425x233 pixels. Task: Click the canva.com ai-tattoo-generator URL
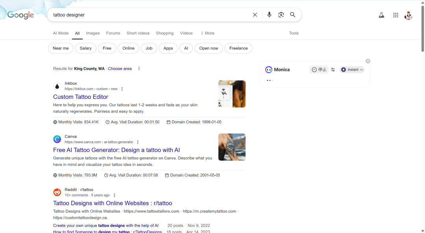[x=99, y=142]
